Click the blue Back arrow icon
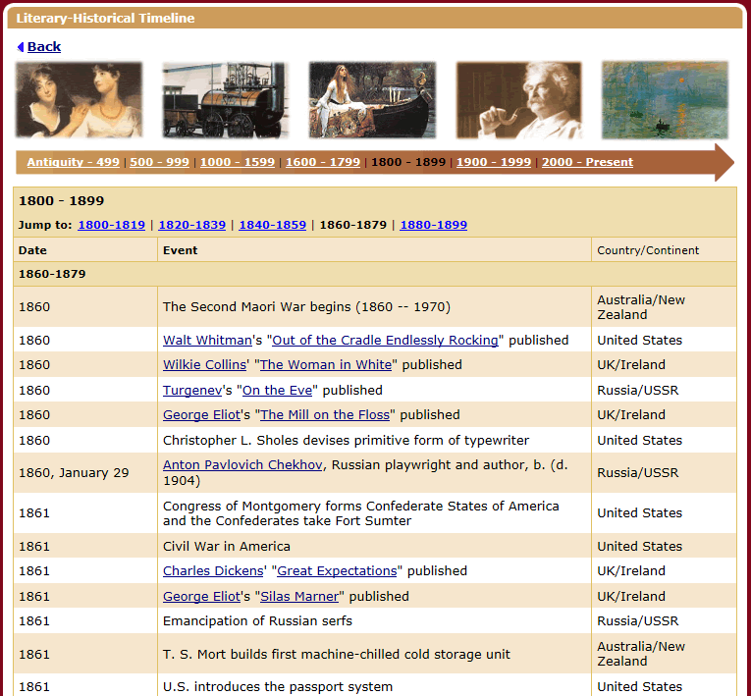This screenshot has width=751, height=696. [x=20, y=47]
